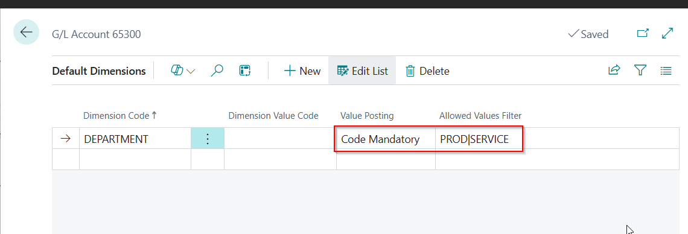Screen dimensions: 688x234
Task: Toggle Edit List mode
Action: point(363,71)
